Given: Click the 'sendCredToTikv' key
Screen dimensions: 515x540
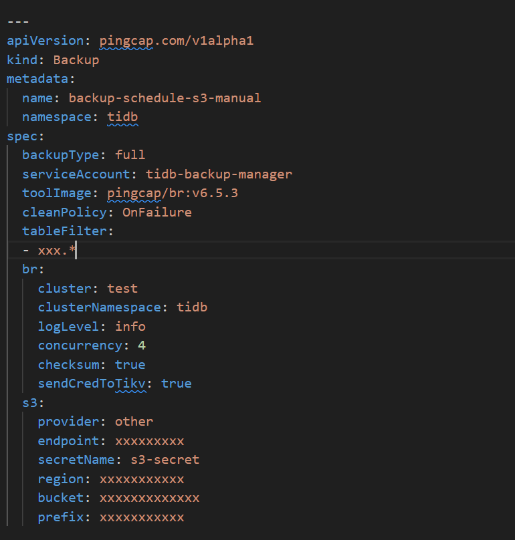Looking at the screenshot, I should (92, 384).
